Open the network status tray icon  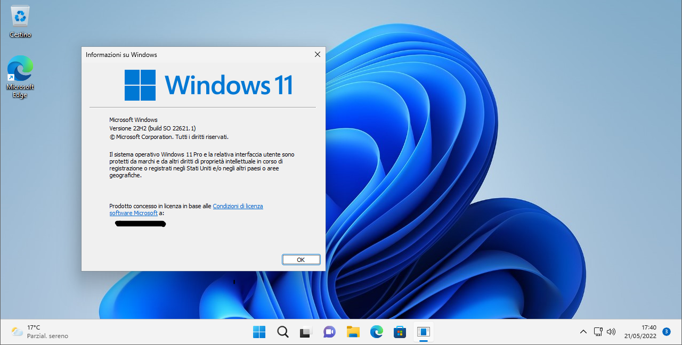click(x=598, y=332)
